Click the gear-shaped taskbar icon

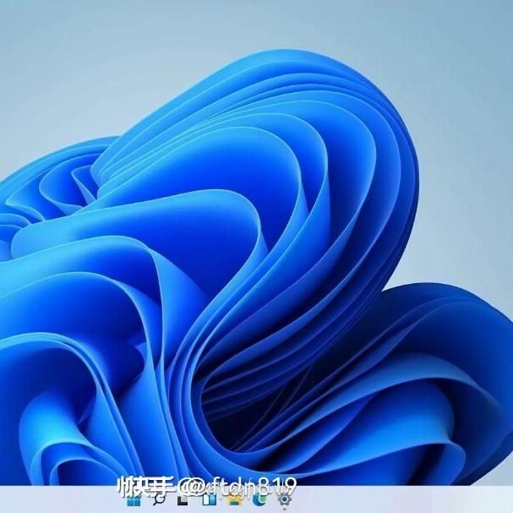coord(284,500)
